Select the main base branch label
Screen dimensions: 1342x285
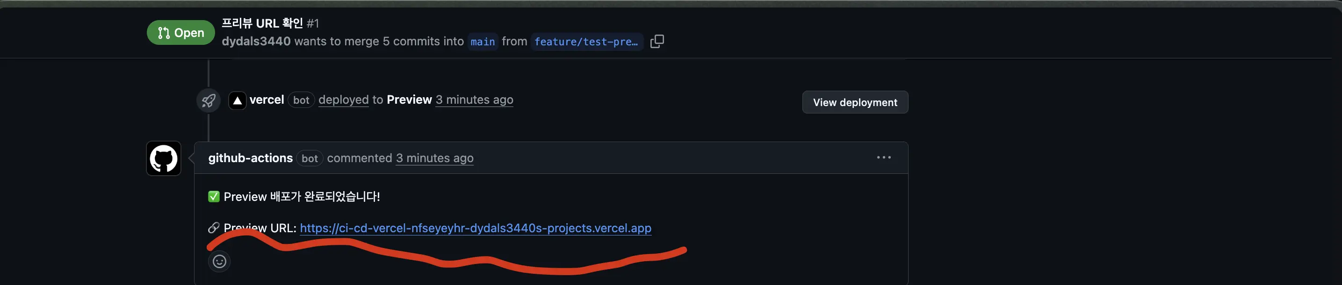pyautogui.click(x=483, y=42)
